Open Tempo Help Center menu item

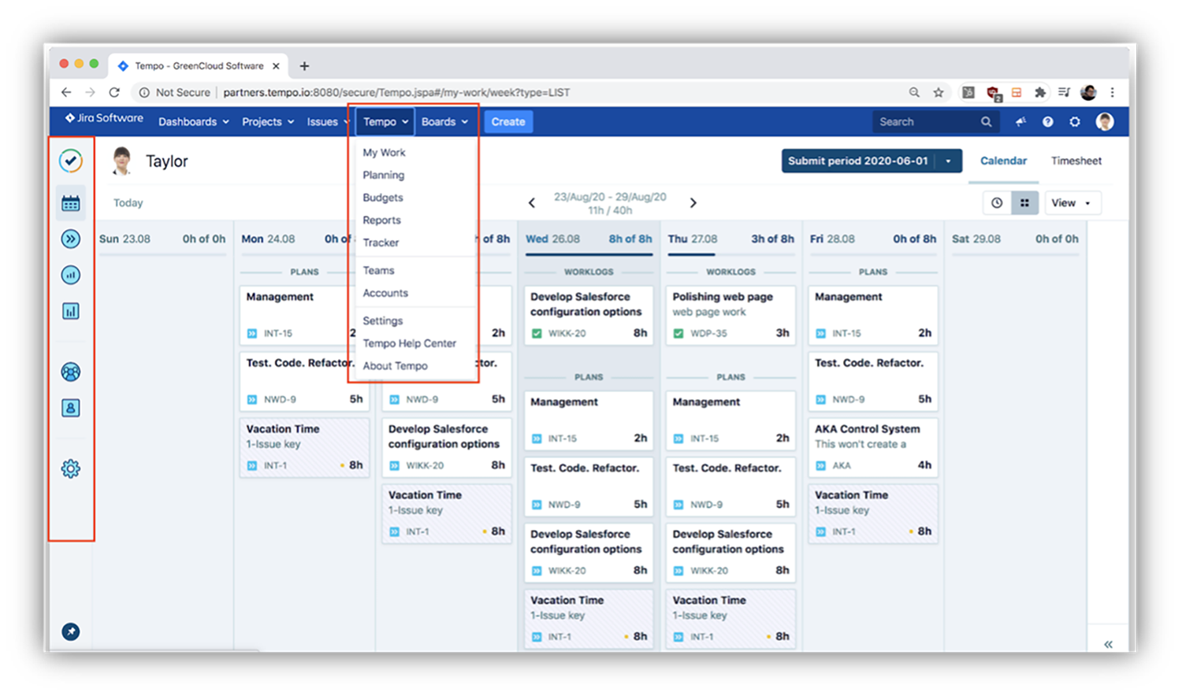pos(409,343)
